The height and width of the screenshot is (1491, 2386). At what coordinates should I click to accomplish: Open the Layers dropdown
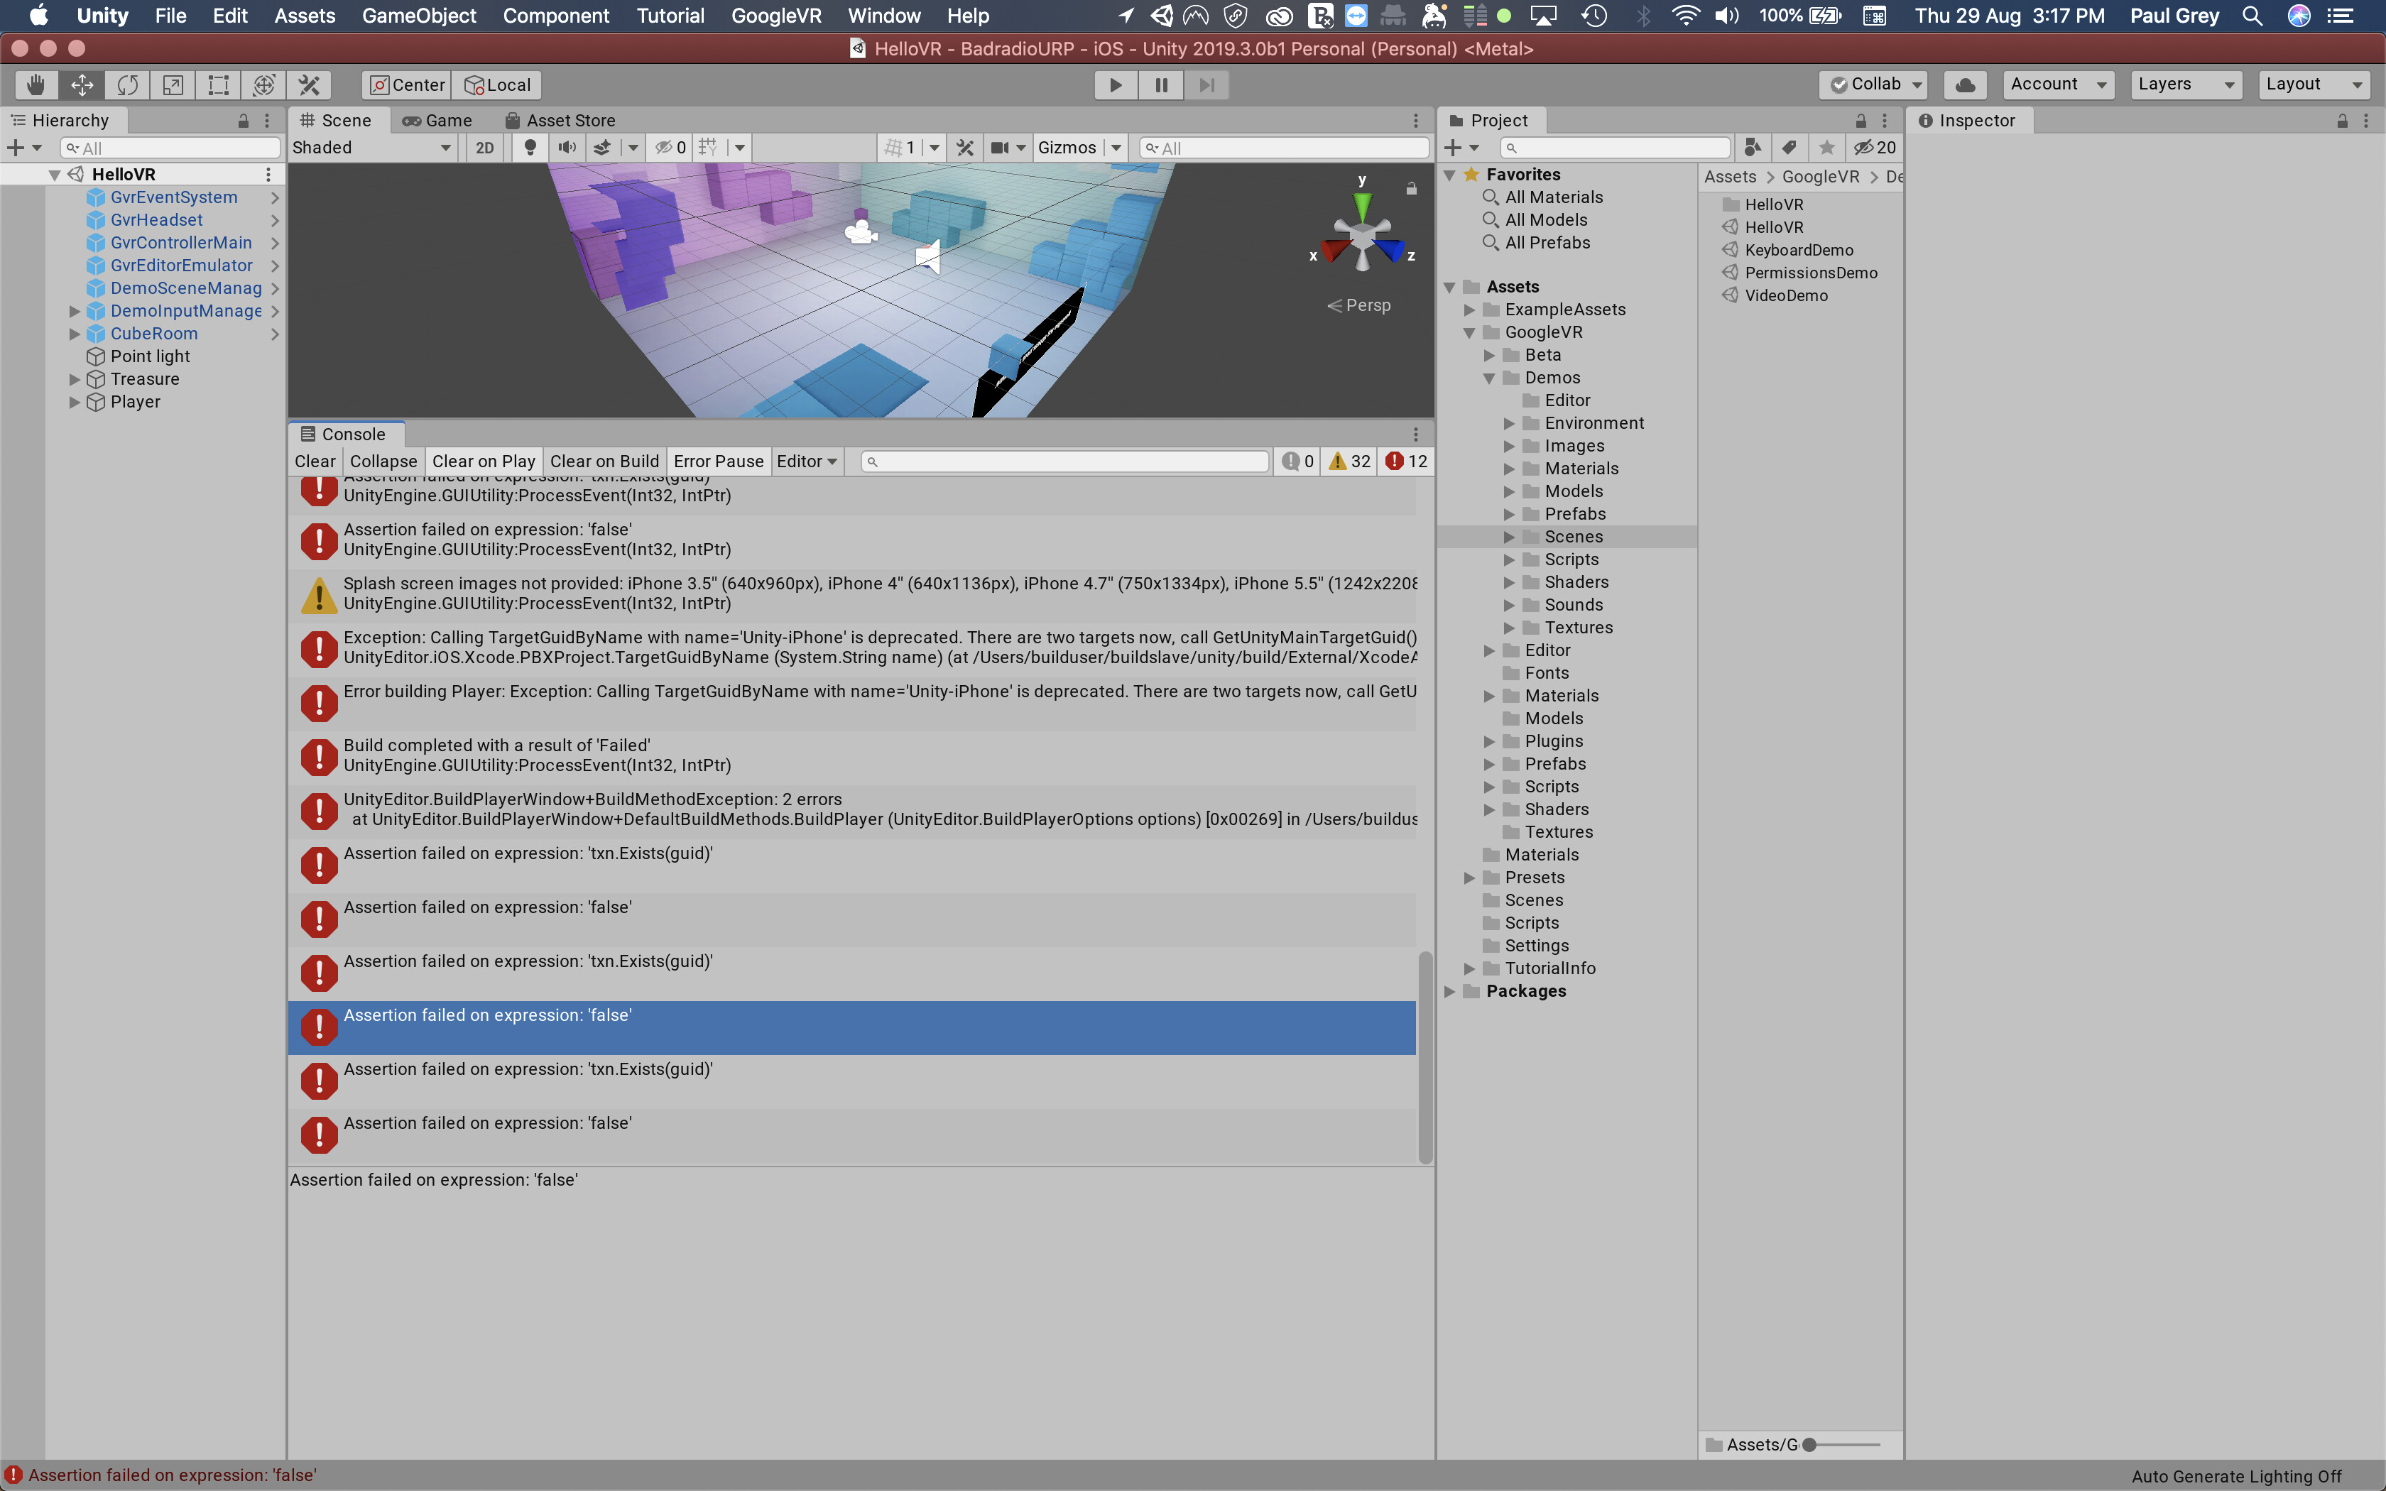click(2184, 84)
